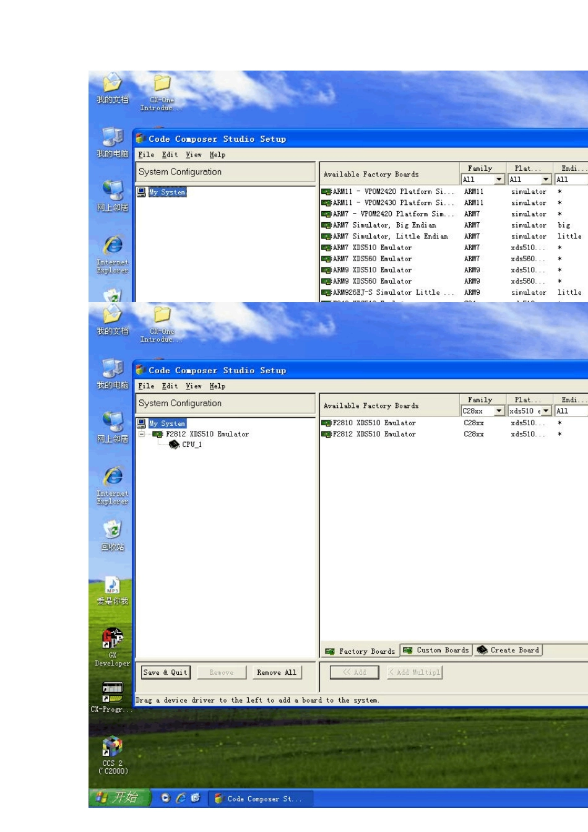The image size is (588, 832).
Task: Select the CPU_1 chip icon in the tree
Action: click(x=174, y=444)
